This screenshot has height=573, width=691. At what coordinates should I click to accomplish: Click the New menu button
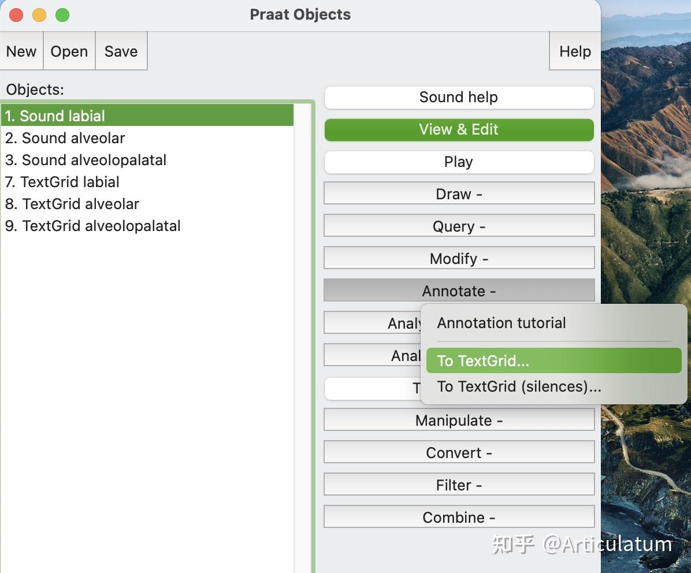(x=21, y=51)
